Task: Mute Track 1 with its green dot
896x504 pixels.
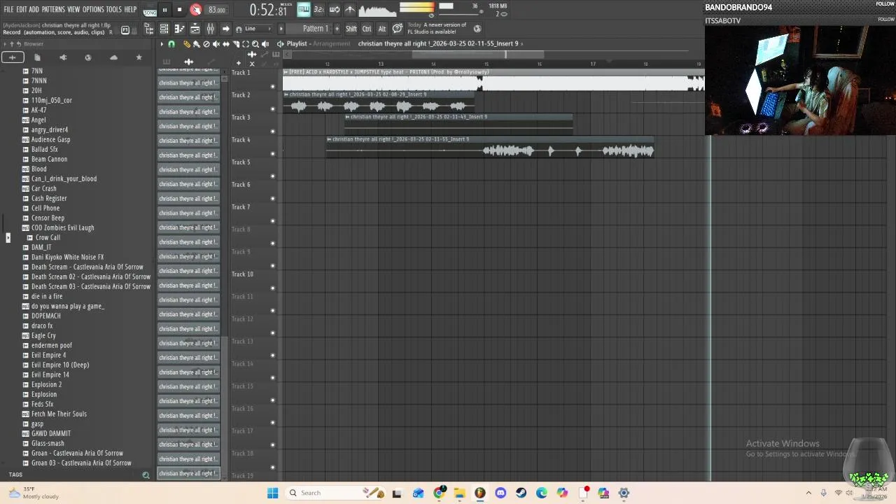Action: tap(272, 87)
